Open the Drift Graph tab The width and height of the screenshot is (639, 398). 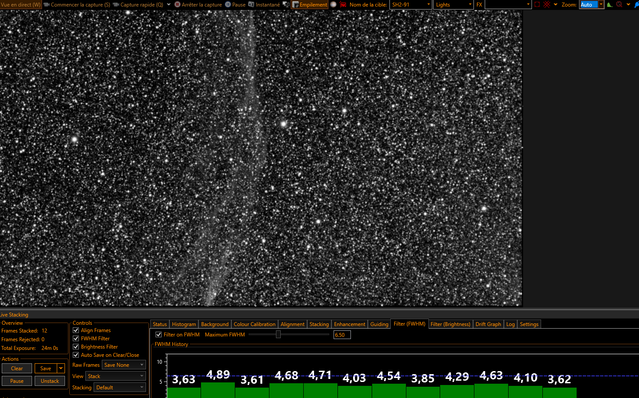tap(488, 324)
